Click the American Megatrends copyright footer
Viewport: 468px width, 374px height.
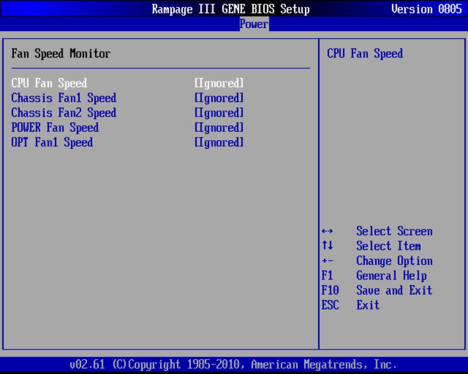[233, 365]
